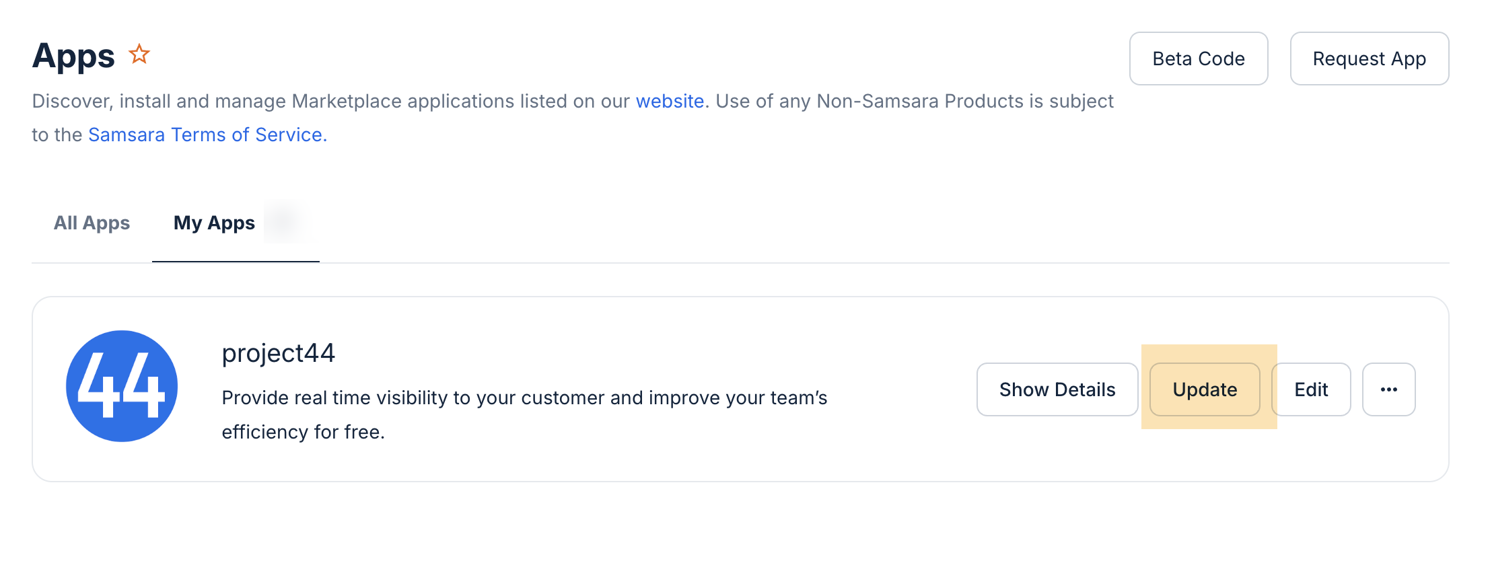Switch to the All Apps tab

tap(92, 223)
